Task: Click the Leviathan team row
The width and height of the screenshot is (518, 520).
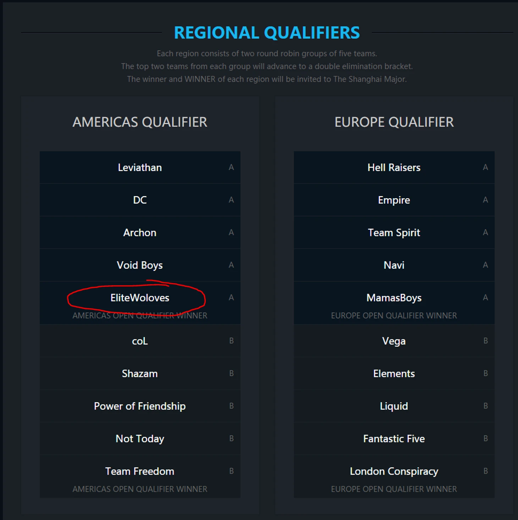Action: coord(140,167)
